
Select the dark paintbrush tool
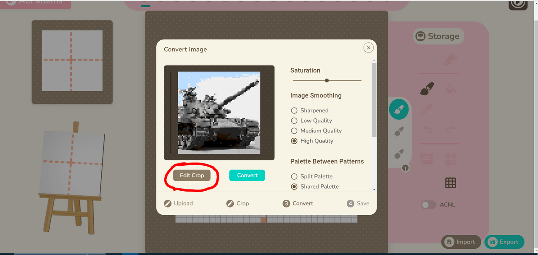coord(427,89)
